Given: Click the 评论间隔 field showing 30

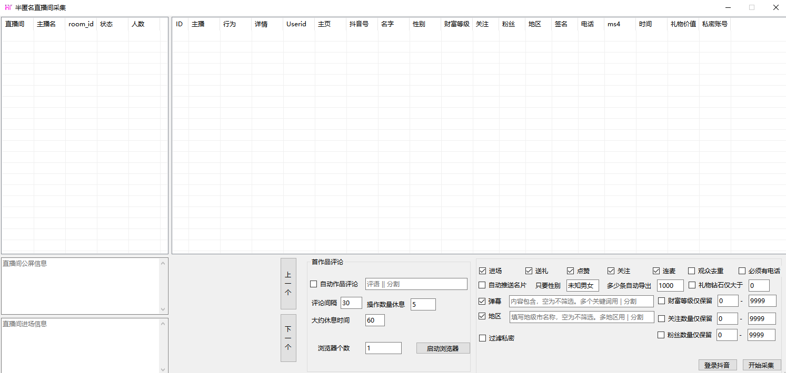Looking at the screenshot, I should [351, 303].
